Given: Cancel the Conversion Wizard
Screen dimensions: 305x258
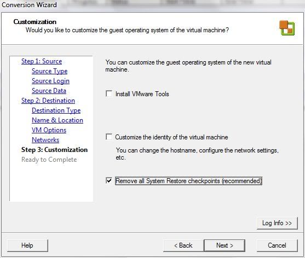Looking at the screenshot, I should [x=277, y=245].
